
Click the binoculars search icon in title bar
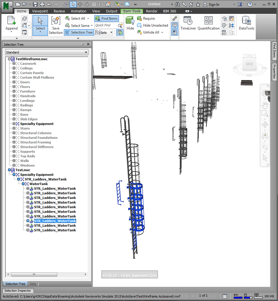coord(177,4)
